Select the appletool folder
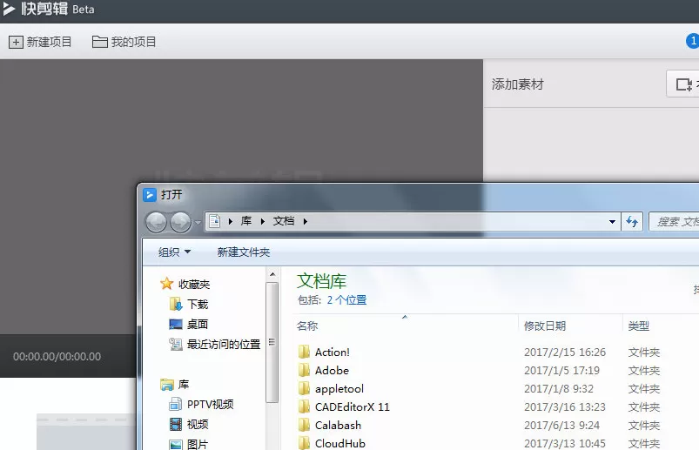The height and width of the screenshot is (450, 699). [339, 389]
